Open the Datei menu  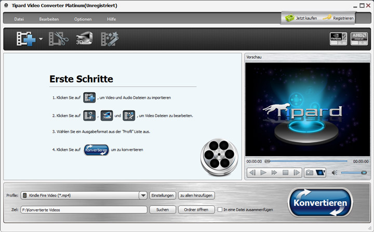pos(19,19)
